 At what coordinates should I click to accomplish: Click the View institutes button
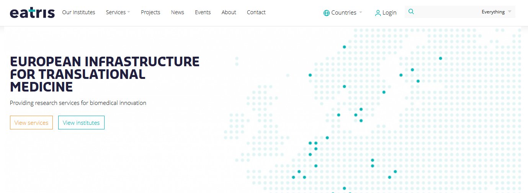pos(81,123)
